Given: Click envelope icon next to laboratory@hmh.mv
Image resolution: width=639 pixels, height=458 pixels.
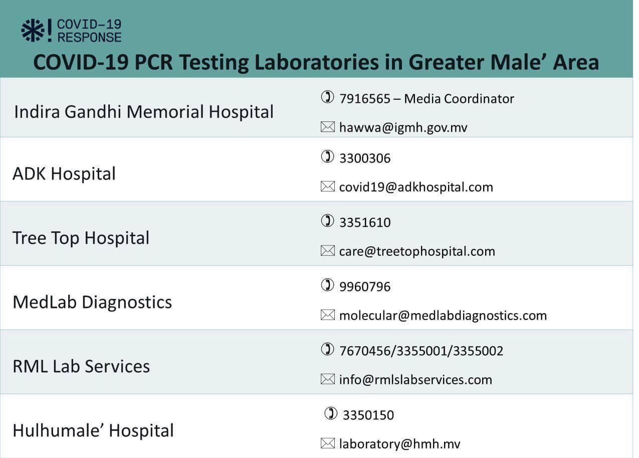Looking at the screenshot, I should (327, 444).
